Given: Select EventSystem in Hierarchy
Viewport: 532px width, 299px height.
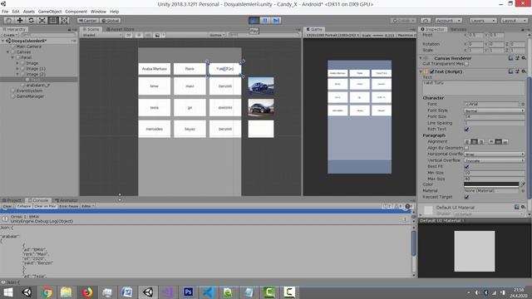Looking at the screenshot, I should [30, 91].
